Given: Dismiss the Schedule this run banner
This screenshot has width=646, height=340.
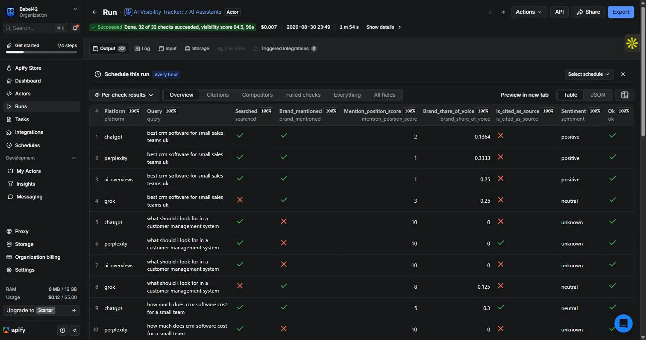Looking at the screenshot, I should (623, 74).
